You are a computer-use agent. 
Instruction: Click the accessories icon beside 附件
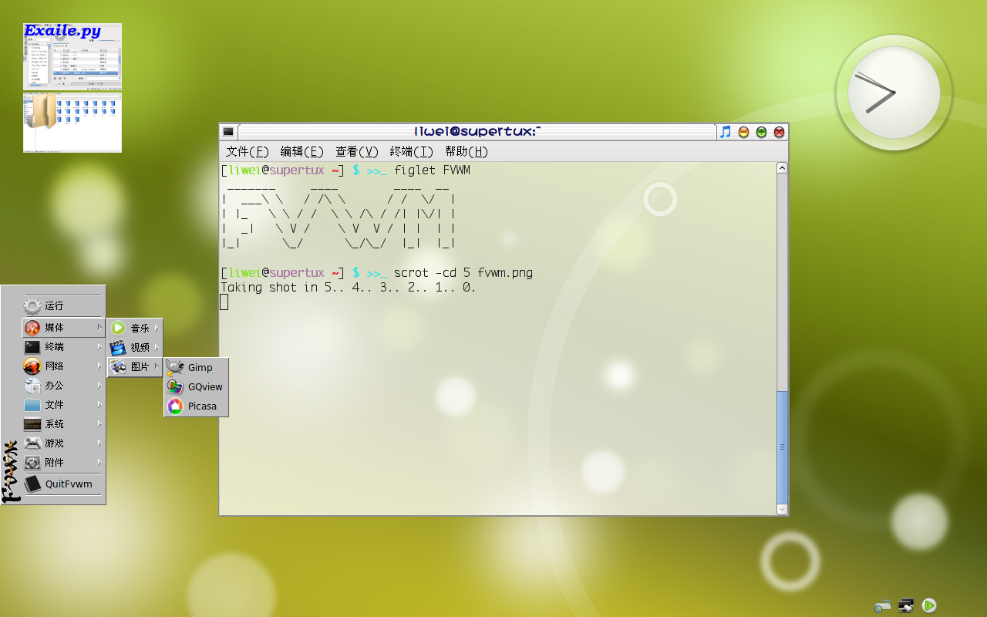32,463
